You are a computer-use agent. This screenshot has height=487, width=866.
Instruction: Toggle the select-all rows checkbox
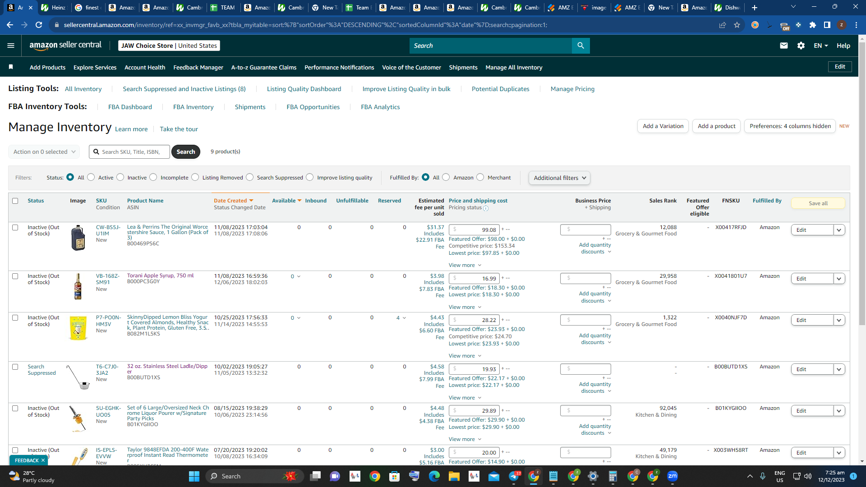point(15,201)
